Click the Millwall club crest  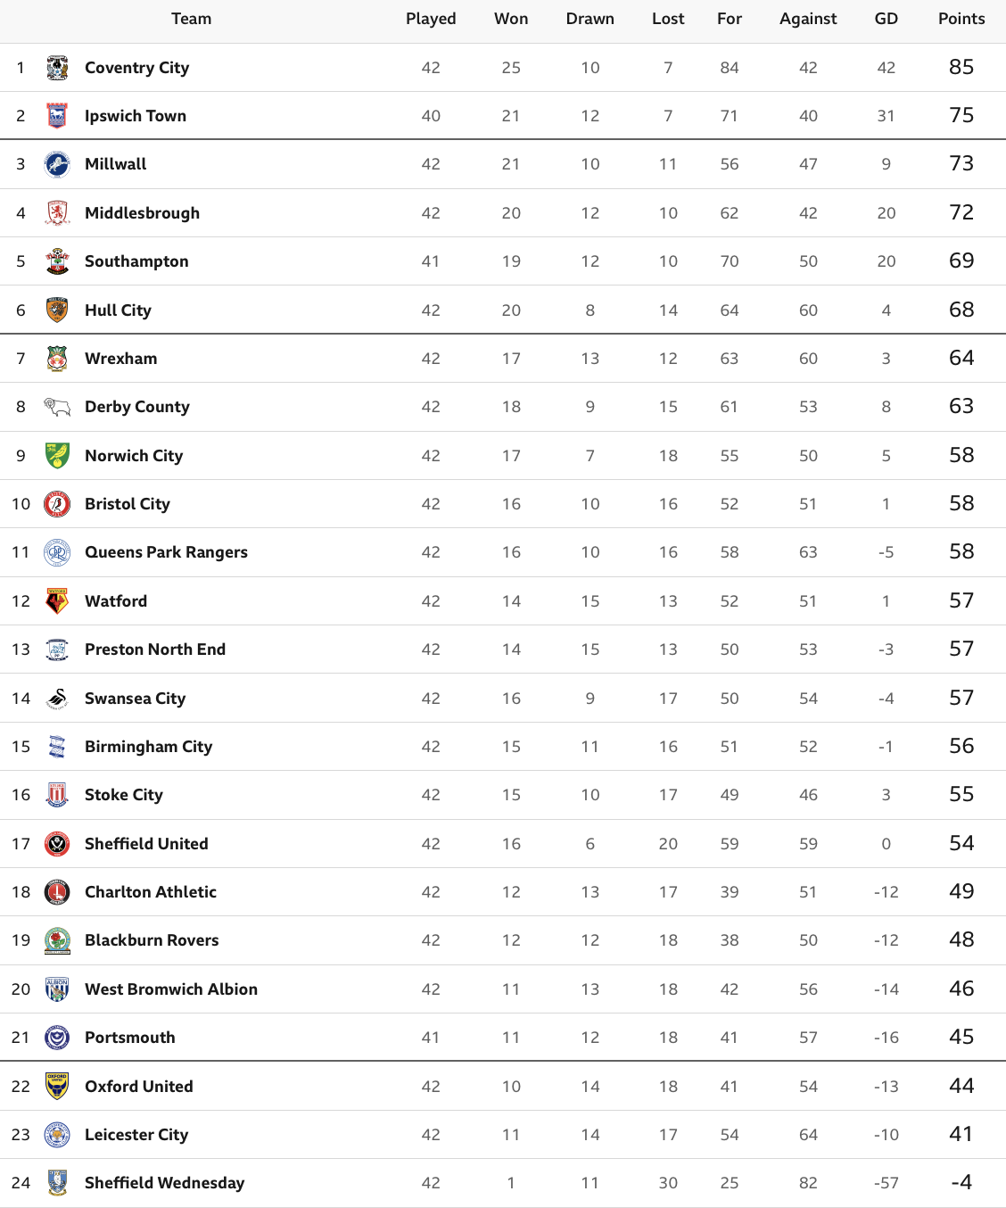tap(57, 164)
